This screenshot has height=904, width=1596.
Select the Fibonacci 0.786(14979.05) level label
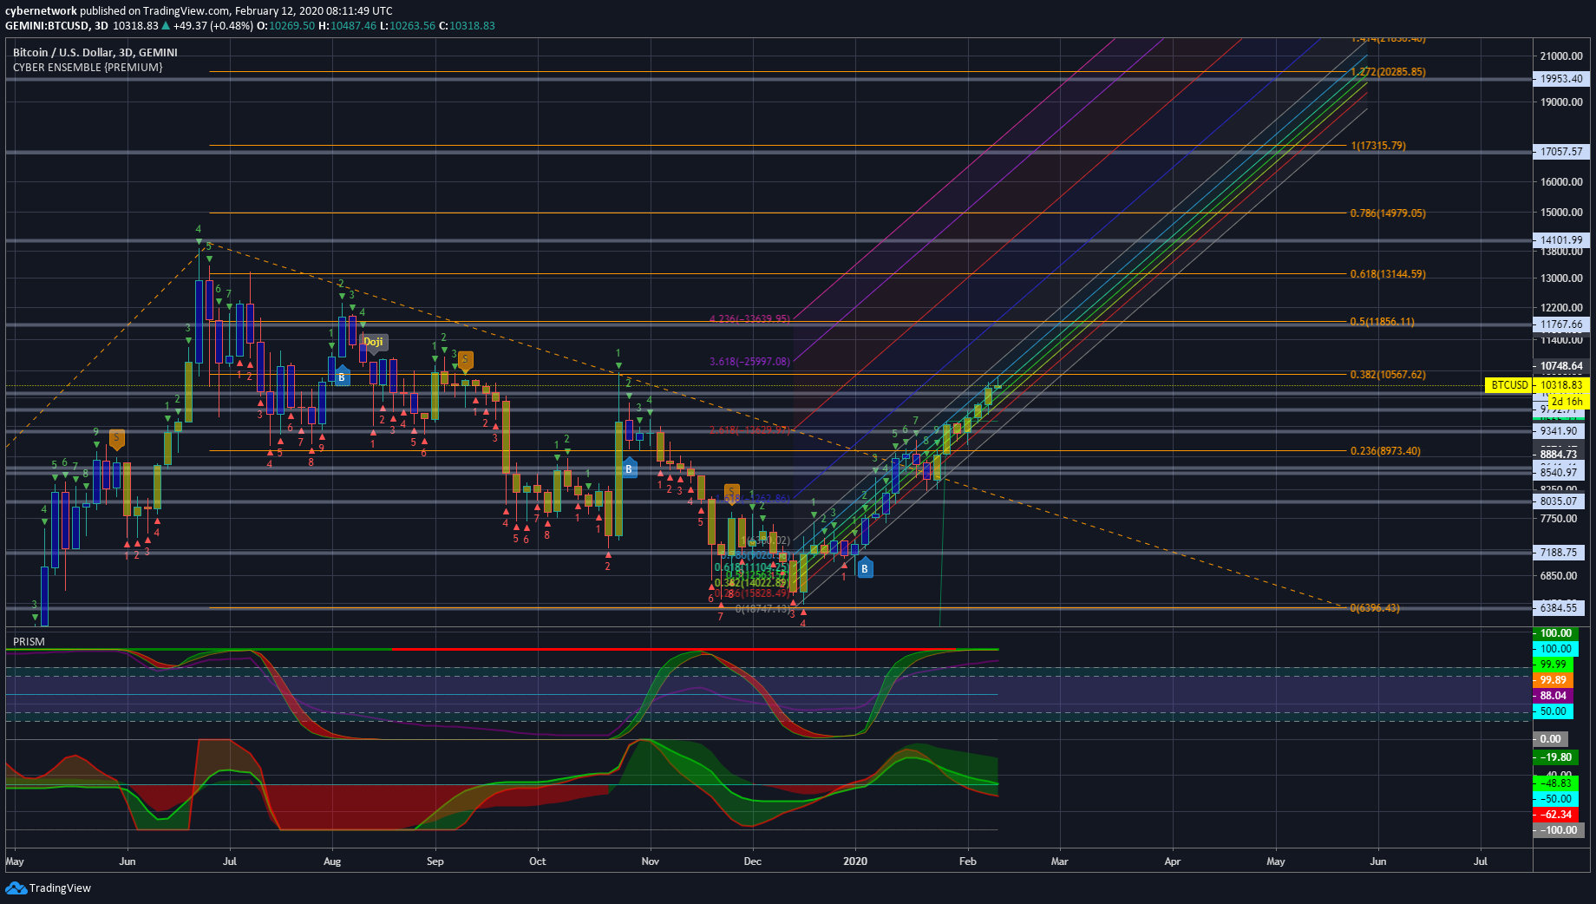pyautogui.click(x=1388, y=213)
